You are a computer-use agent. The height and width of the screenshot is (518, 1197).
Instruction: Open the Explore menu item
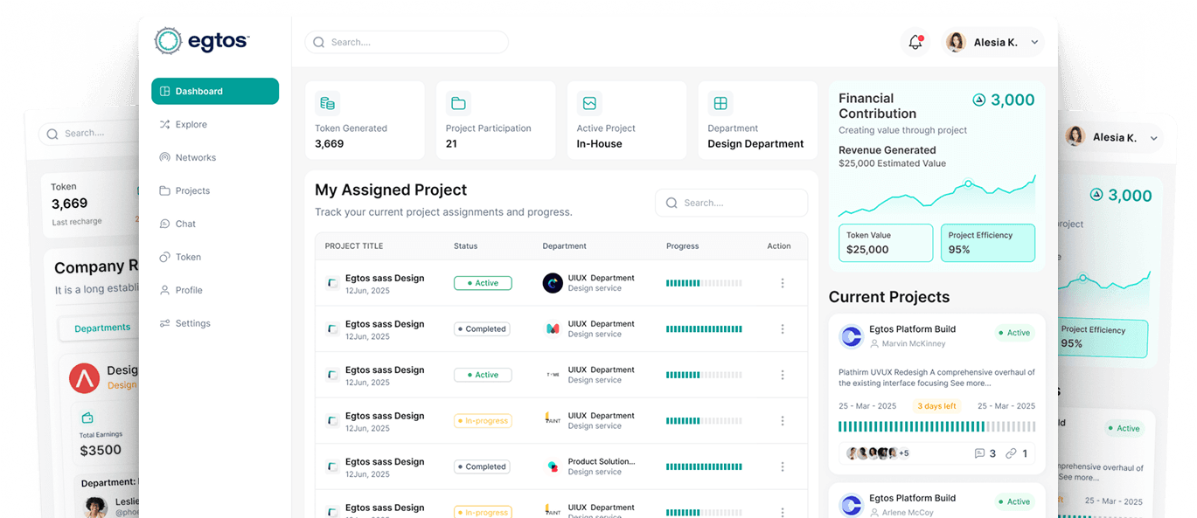[191, 124]
